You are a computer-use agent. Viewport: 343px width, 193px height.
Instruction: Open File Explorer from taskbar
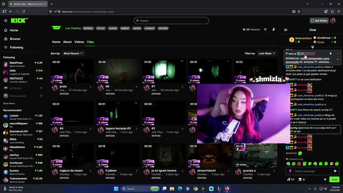pos(172,189)
